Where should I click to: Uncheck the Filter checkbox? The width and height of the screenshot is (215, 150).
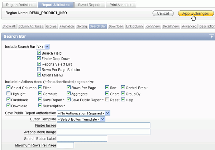point(40,87)
